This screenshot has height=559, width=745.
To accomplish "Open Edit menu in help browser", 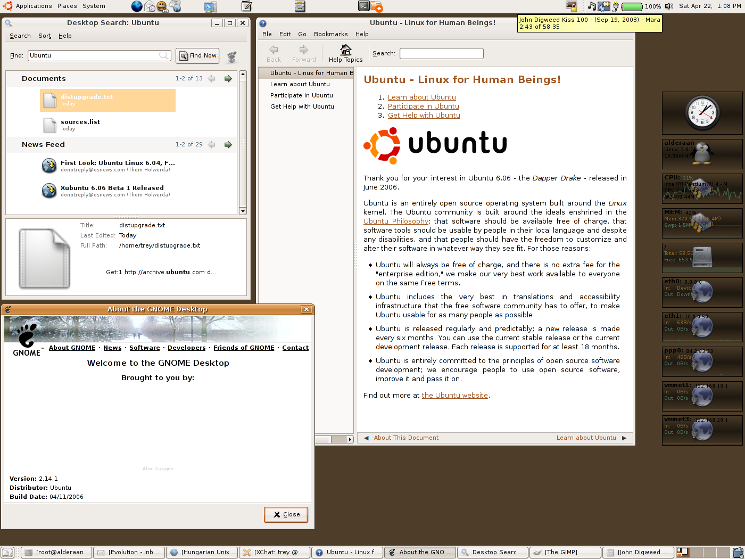I will coord(285,34).
